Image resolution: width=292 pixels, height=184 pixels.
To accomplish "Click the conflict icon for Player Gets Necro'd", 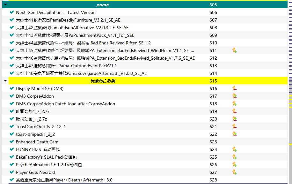I will [234, 172].
